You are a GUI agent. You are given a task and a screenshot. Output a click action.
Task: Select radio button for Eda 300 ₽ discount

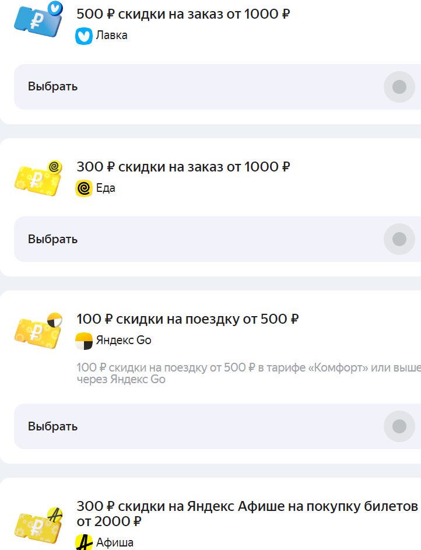pos(399,239)
